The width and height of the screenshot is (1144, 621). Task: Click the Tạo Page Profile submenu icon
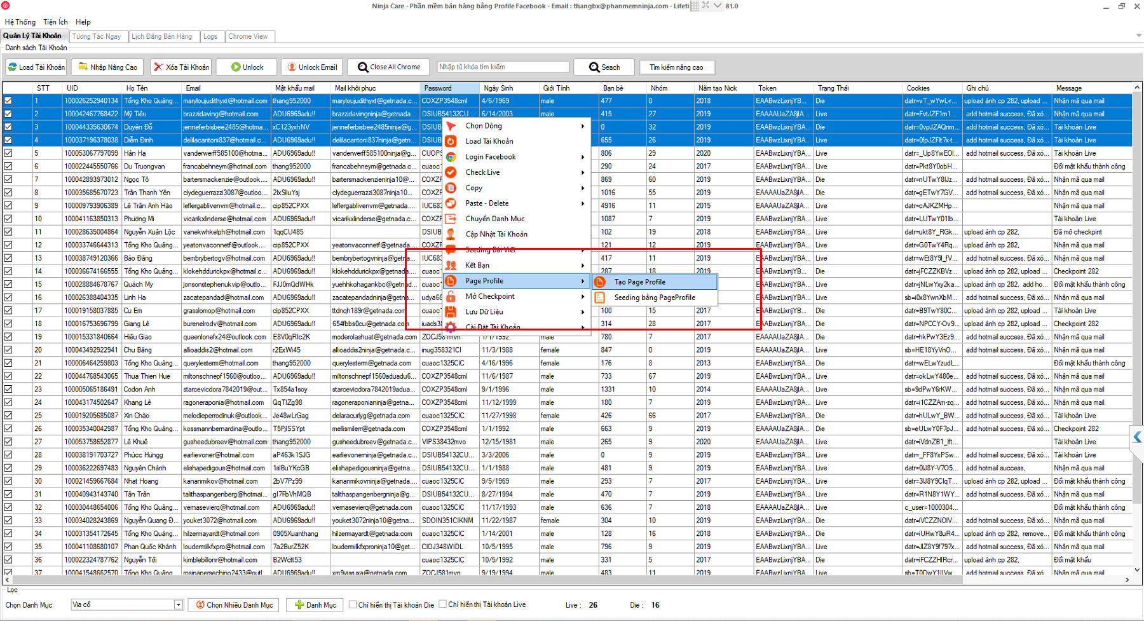[x=599, y=282]
